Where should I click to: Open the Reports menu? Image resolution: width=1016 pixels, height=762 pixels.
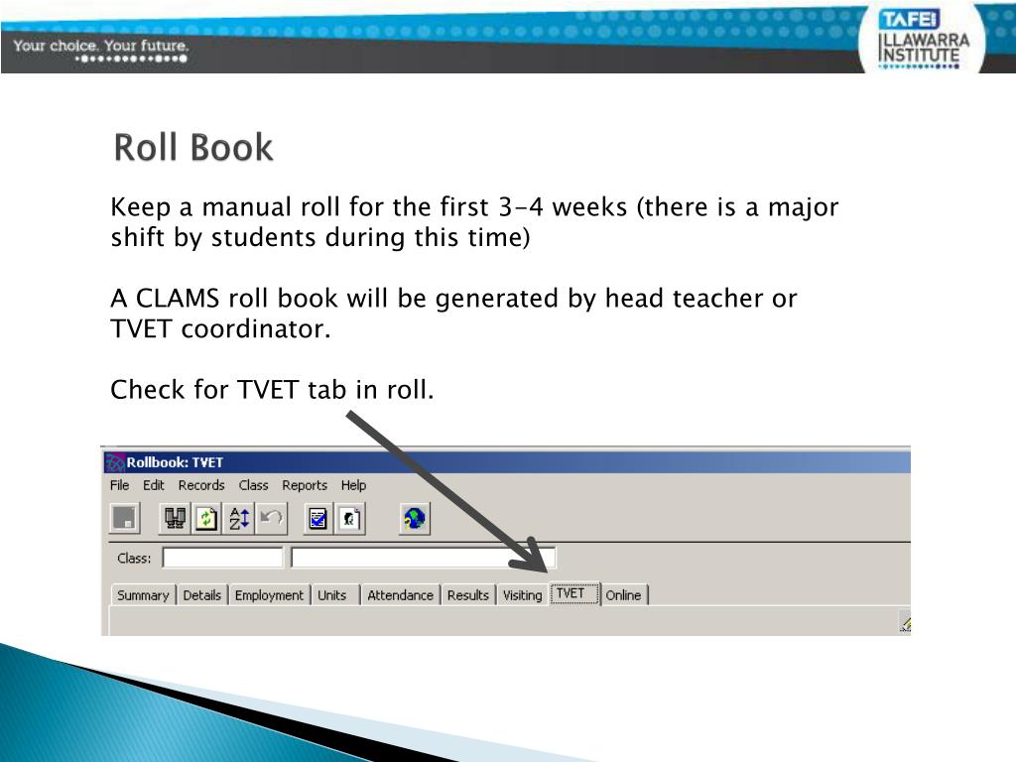305,485
